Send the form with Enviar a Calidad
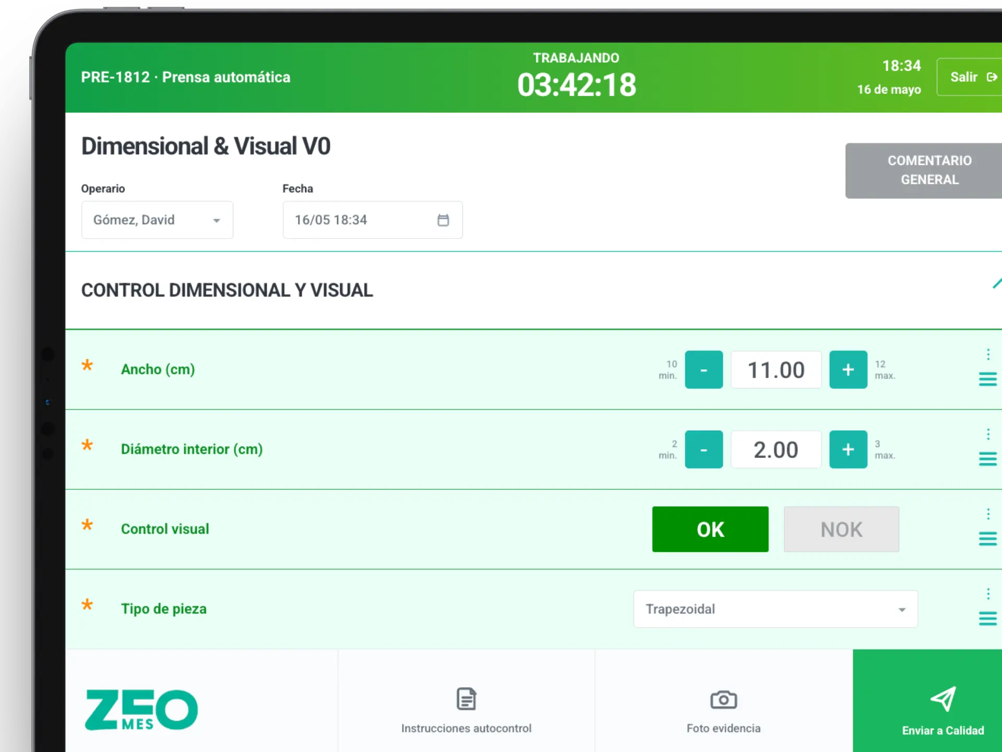The height and width of the screenshot is (752, 1002). pyautogui.click(x=927, y=701)
